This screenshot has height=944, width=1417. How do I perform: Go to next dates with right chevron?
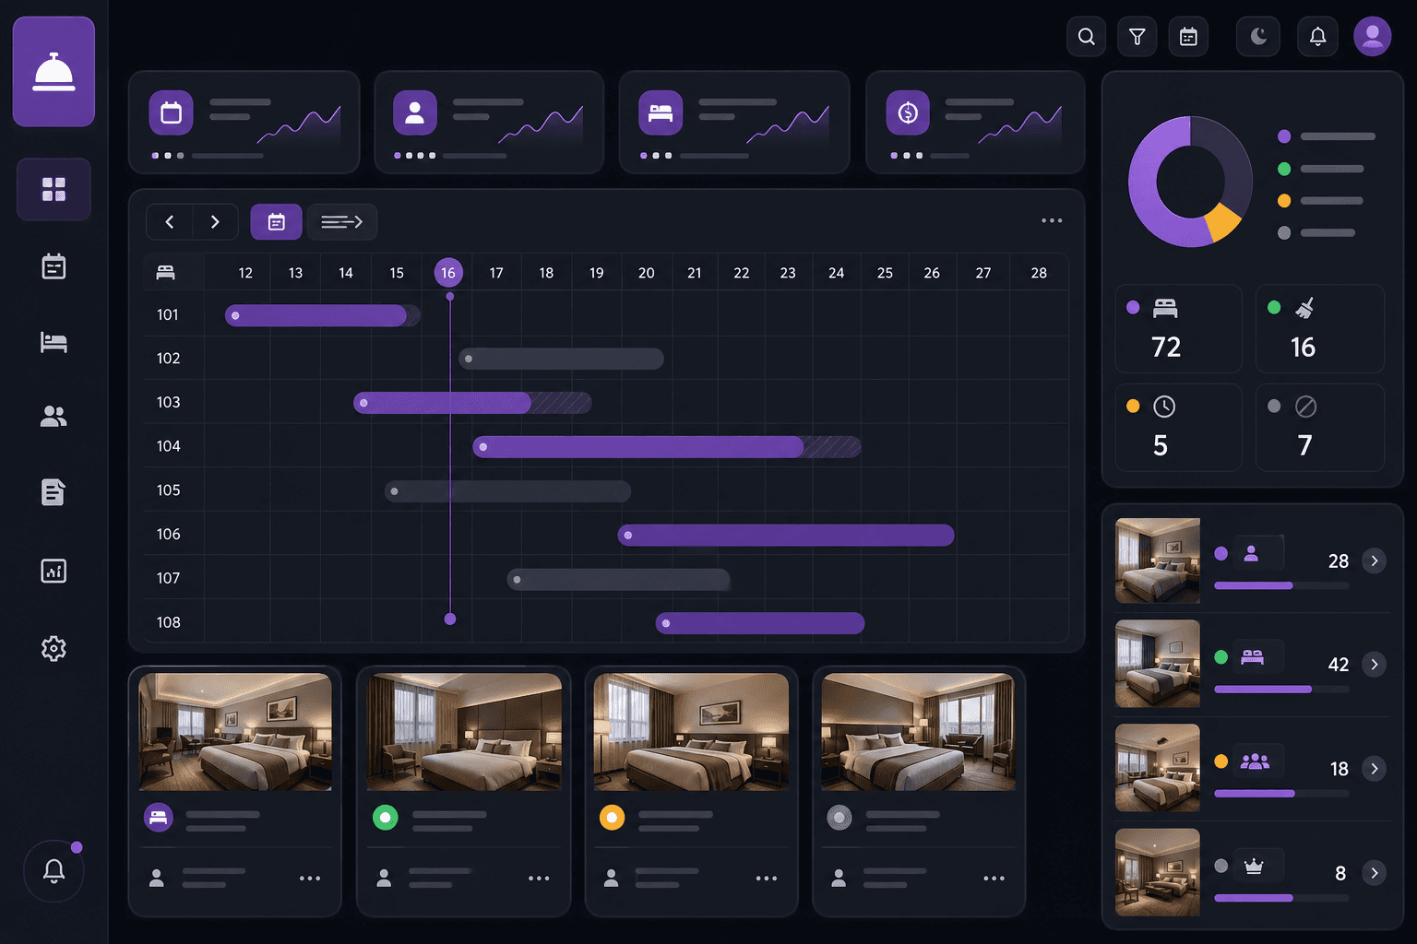coord(215,222)
